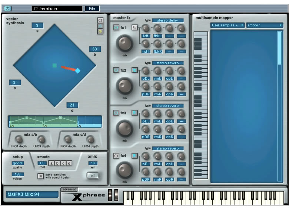Click the fx4 dpR knob
The width and height of the screenshot is (289, 210).
(x=169, y=172)
